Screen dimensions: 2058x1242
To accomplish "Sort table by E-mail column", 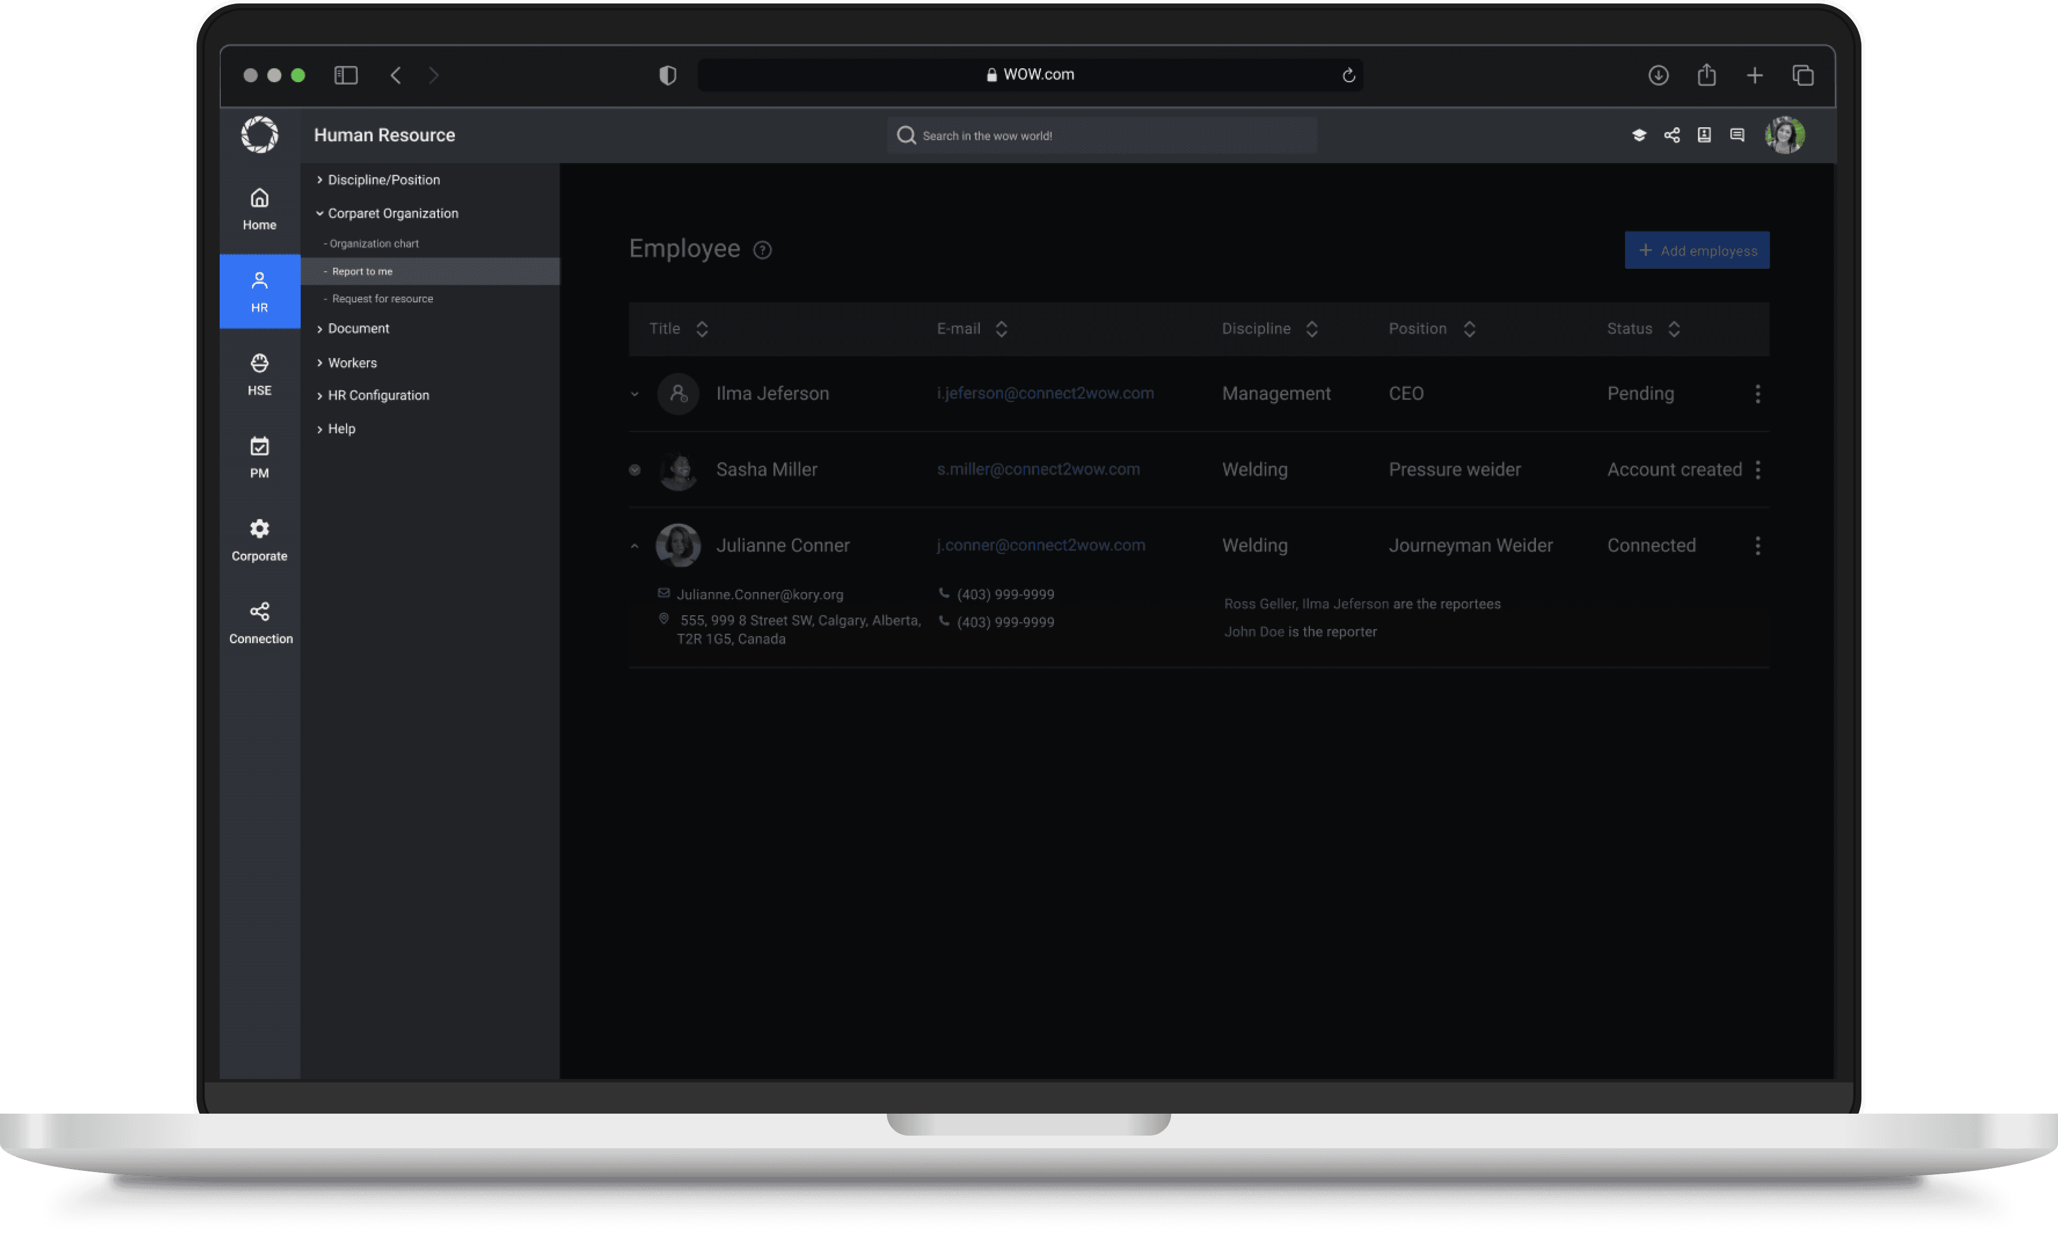I will tap(1001, 329).
